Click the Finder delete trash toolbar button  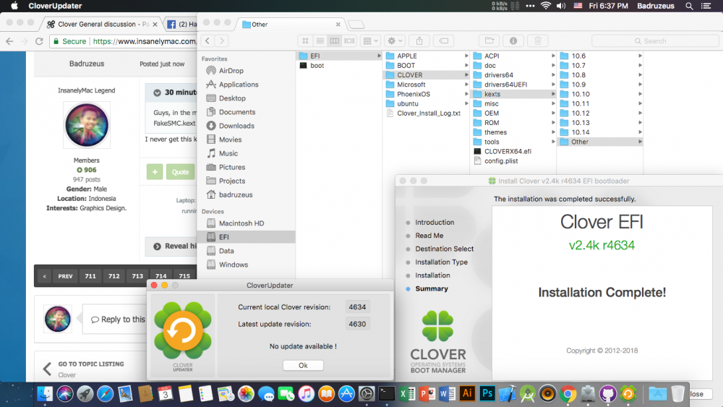click(x=538, y=41)
